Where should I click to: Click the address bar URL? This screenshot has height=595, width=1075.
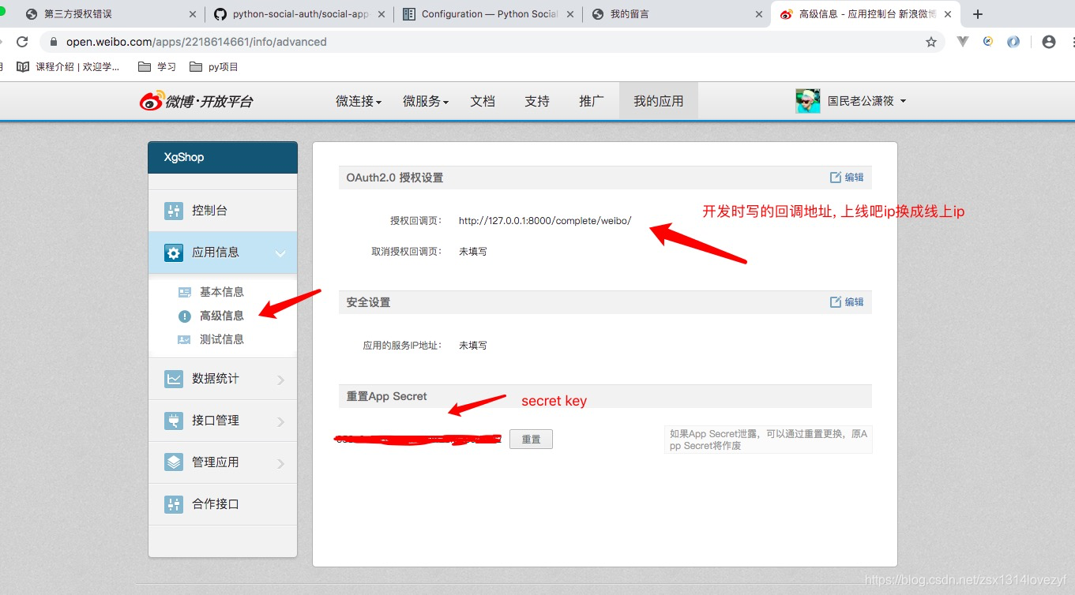197,42
